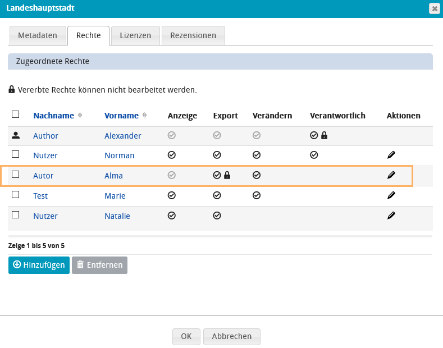Click the edit pencil for Natalie Nutzer
Viewport: 443px width, 348px height.
[x=391, y=216]
